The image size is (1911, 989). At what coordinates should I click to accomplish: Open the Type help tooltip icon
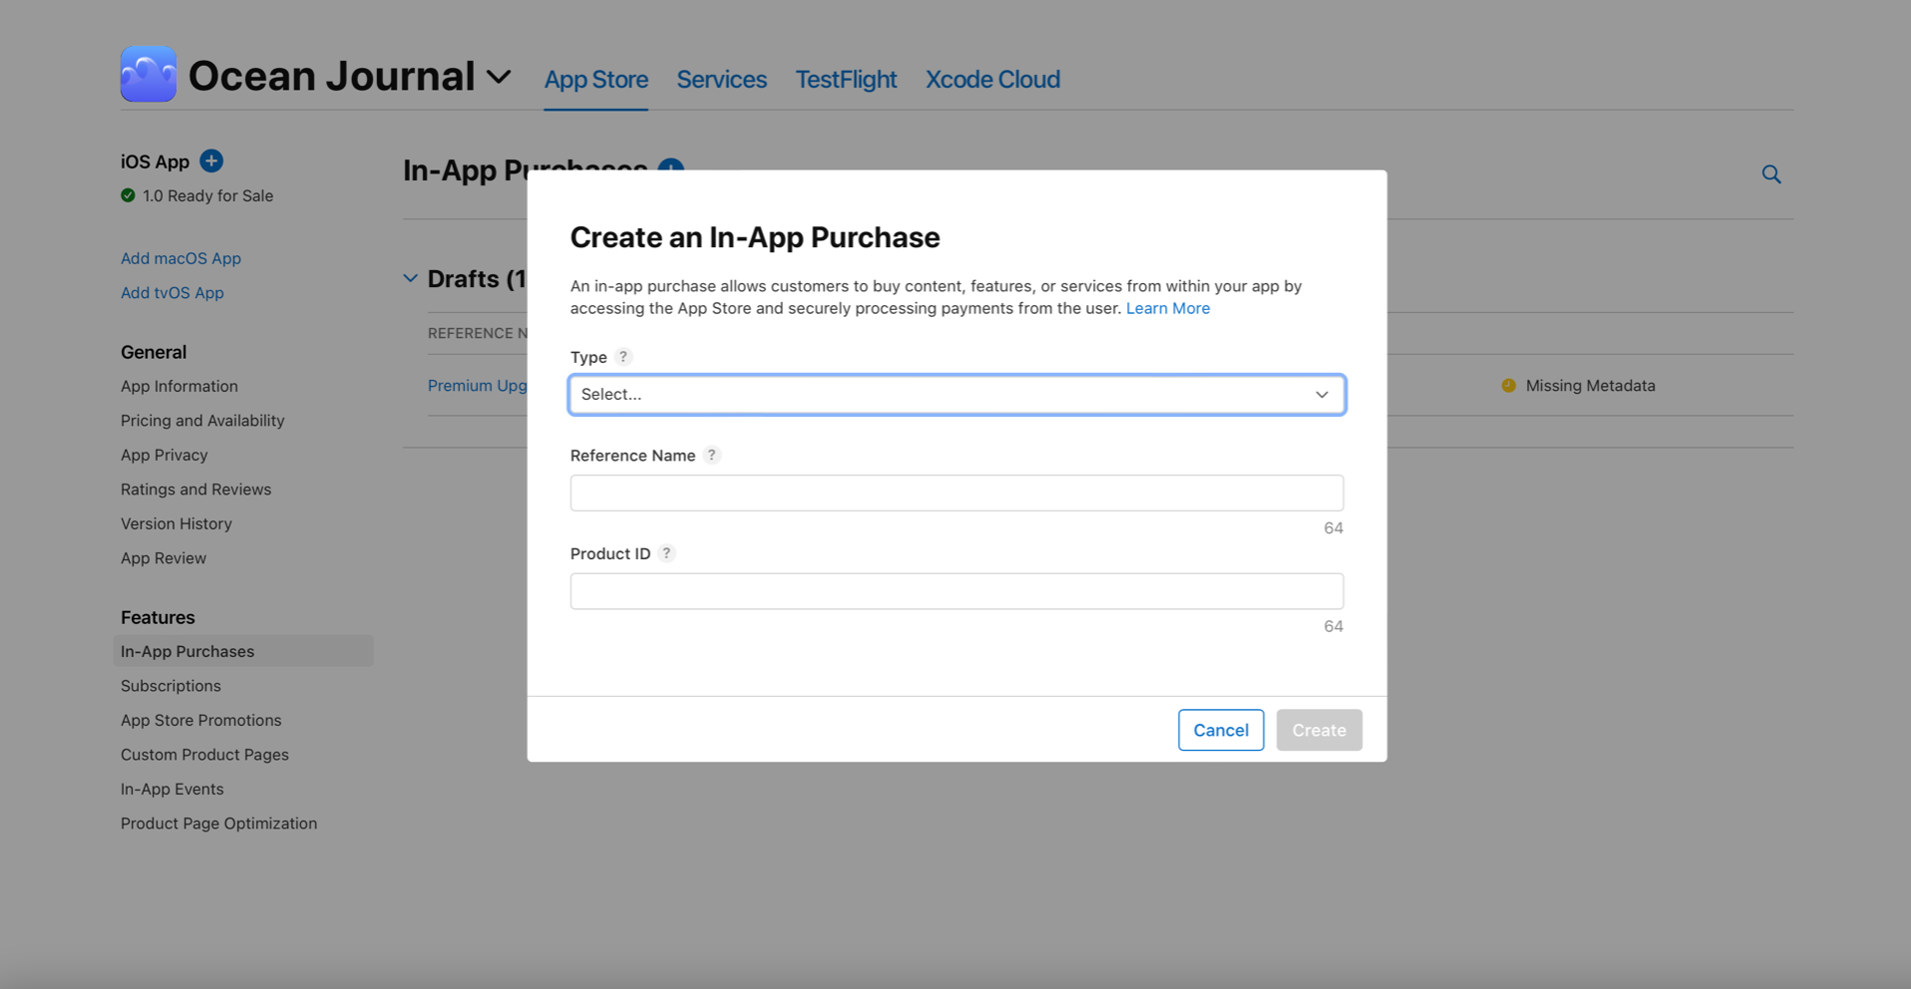click(623, 356)
